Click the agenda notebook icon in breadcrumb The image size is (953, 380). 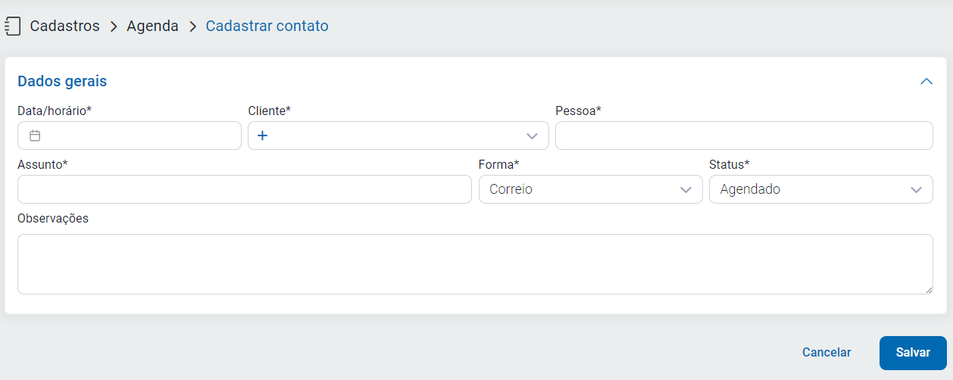pyautogui.click(x=12, y=26)
